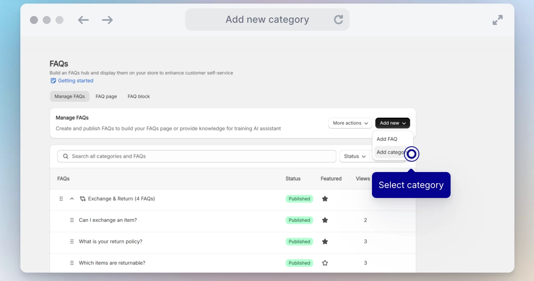Toggle featured star for Can I exchange an item
The image size is (534, 281).
[325, 220]
